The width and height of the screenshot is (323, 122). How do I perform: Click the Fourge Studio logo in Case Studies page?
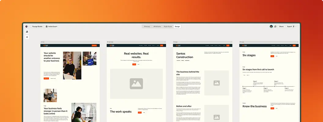click(111, 45)
